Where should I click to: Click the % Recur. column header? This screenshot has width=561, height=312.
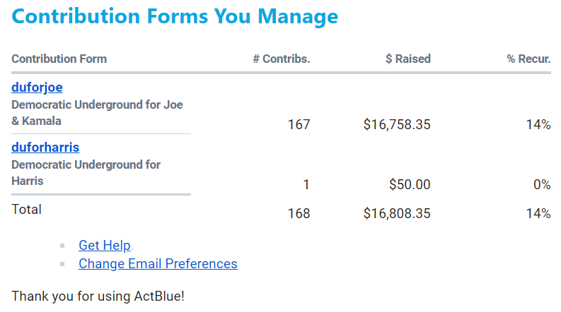528,59
